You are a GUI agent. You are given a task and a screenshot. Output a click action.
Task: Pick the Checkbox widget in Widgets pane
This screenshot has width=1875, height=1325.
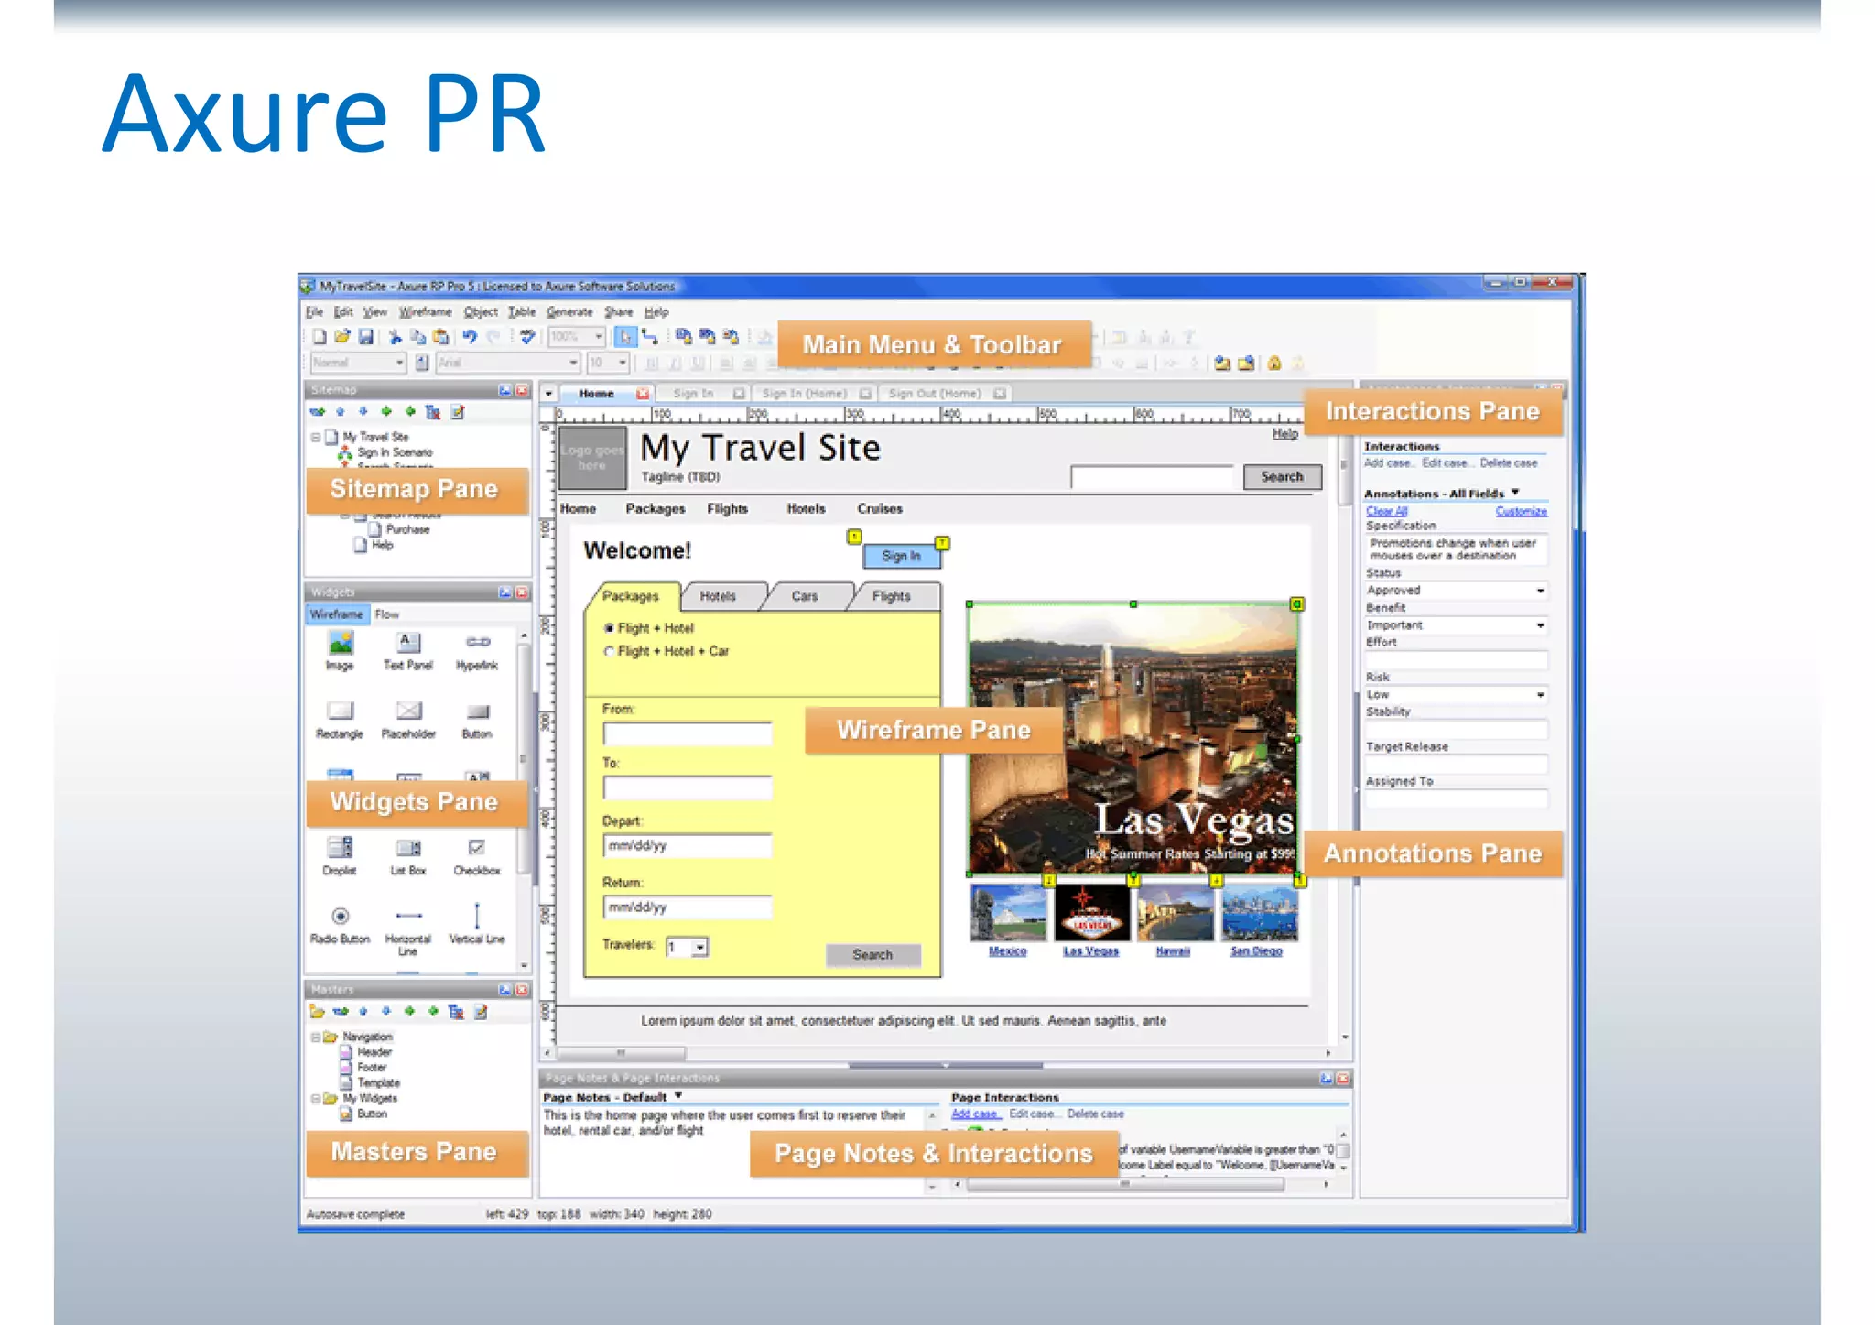pos(476,849)
